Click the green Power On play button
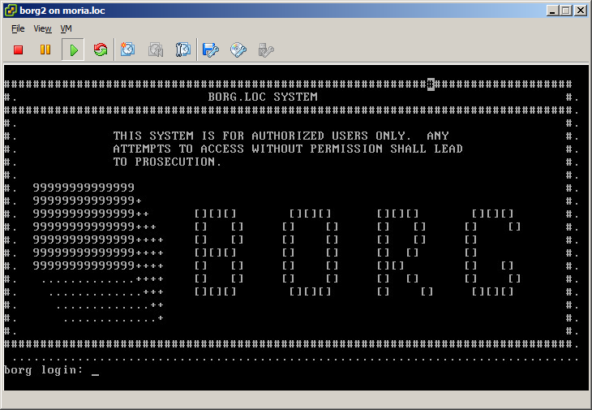 73,50
